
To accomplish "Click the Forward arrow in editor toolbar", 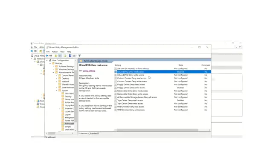I will pos(51,56).
